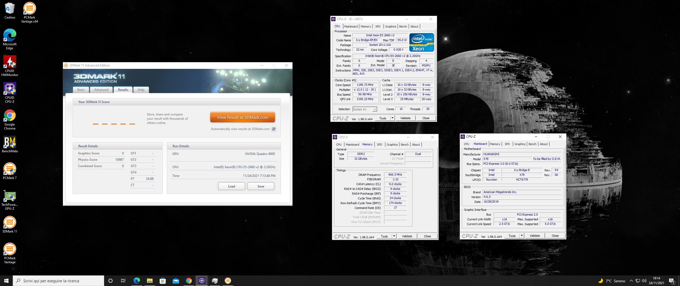Open Mail app from the taskbar
The image size is (680, 286).
pos(176,281)
